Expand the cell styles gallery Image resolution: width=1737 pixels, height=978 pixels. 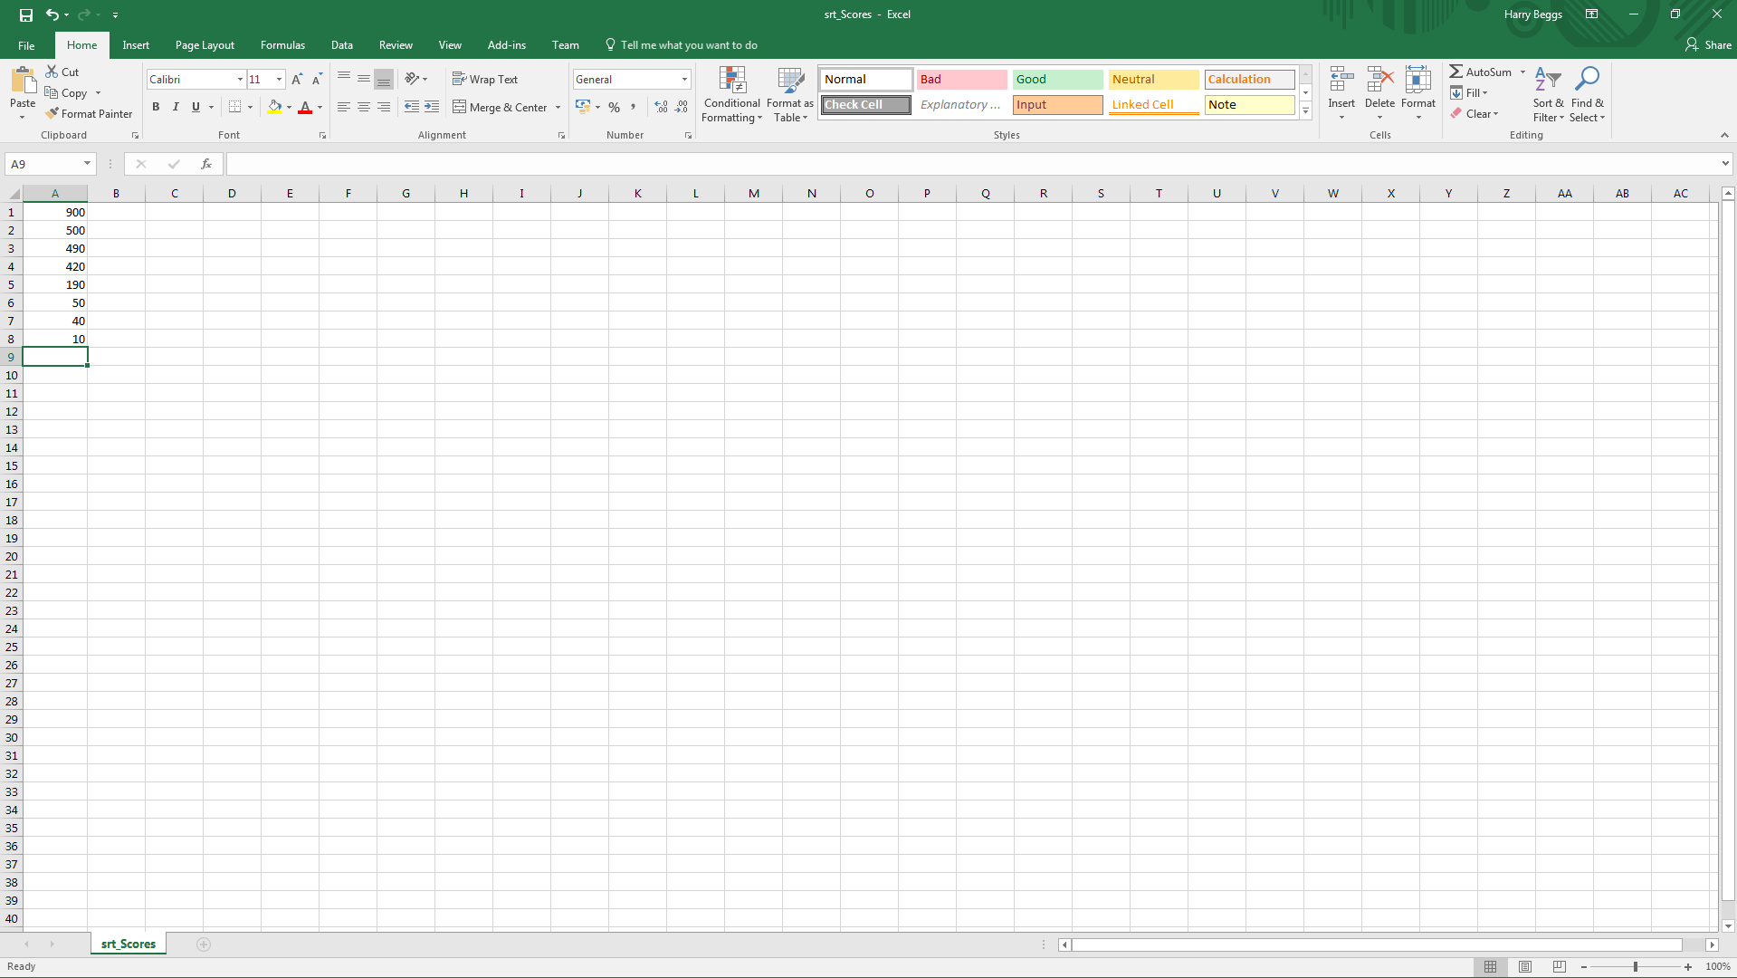1305,110
